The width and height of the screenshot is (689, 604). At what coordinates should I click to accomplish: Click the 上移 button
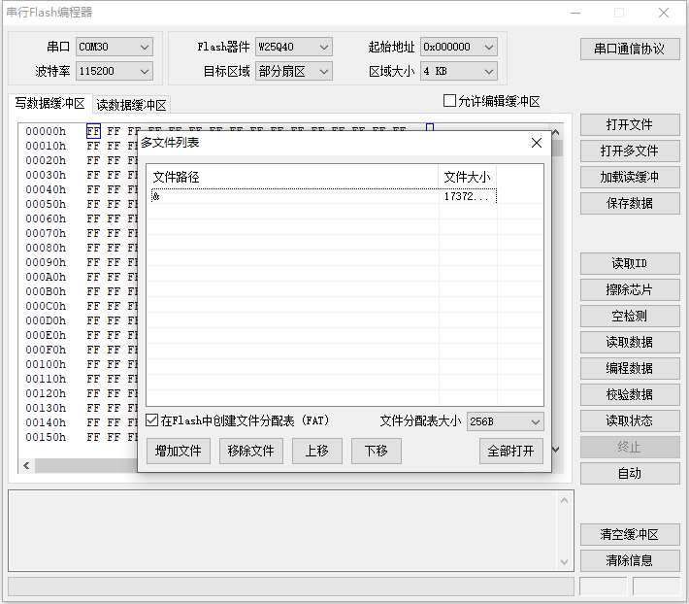(x=317, y=452)
